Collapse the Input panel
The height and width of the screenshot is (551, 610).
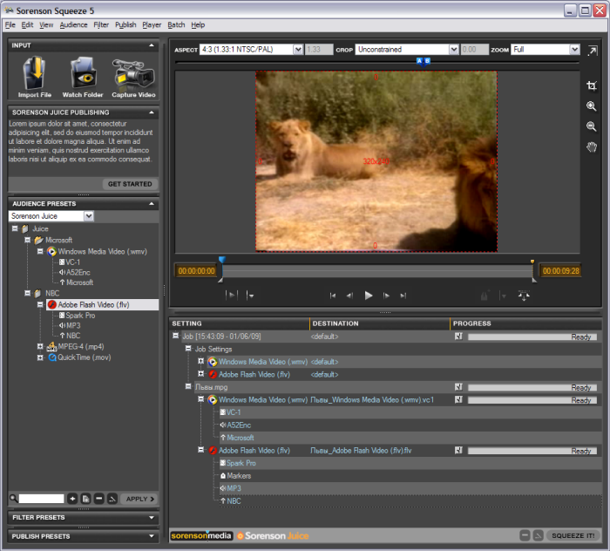click(x=152, y=45)
